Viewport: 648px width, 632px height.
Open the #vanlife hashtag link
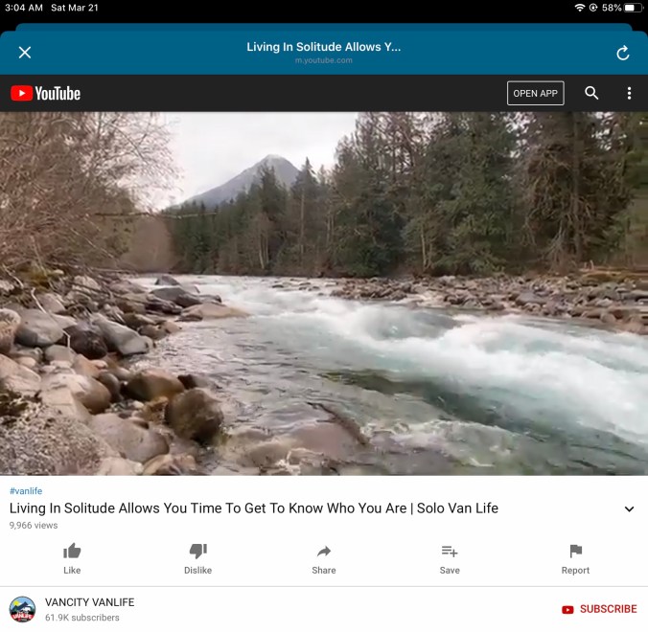click(x=27, y=491)
